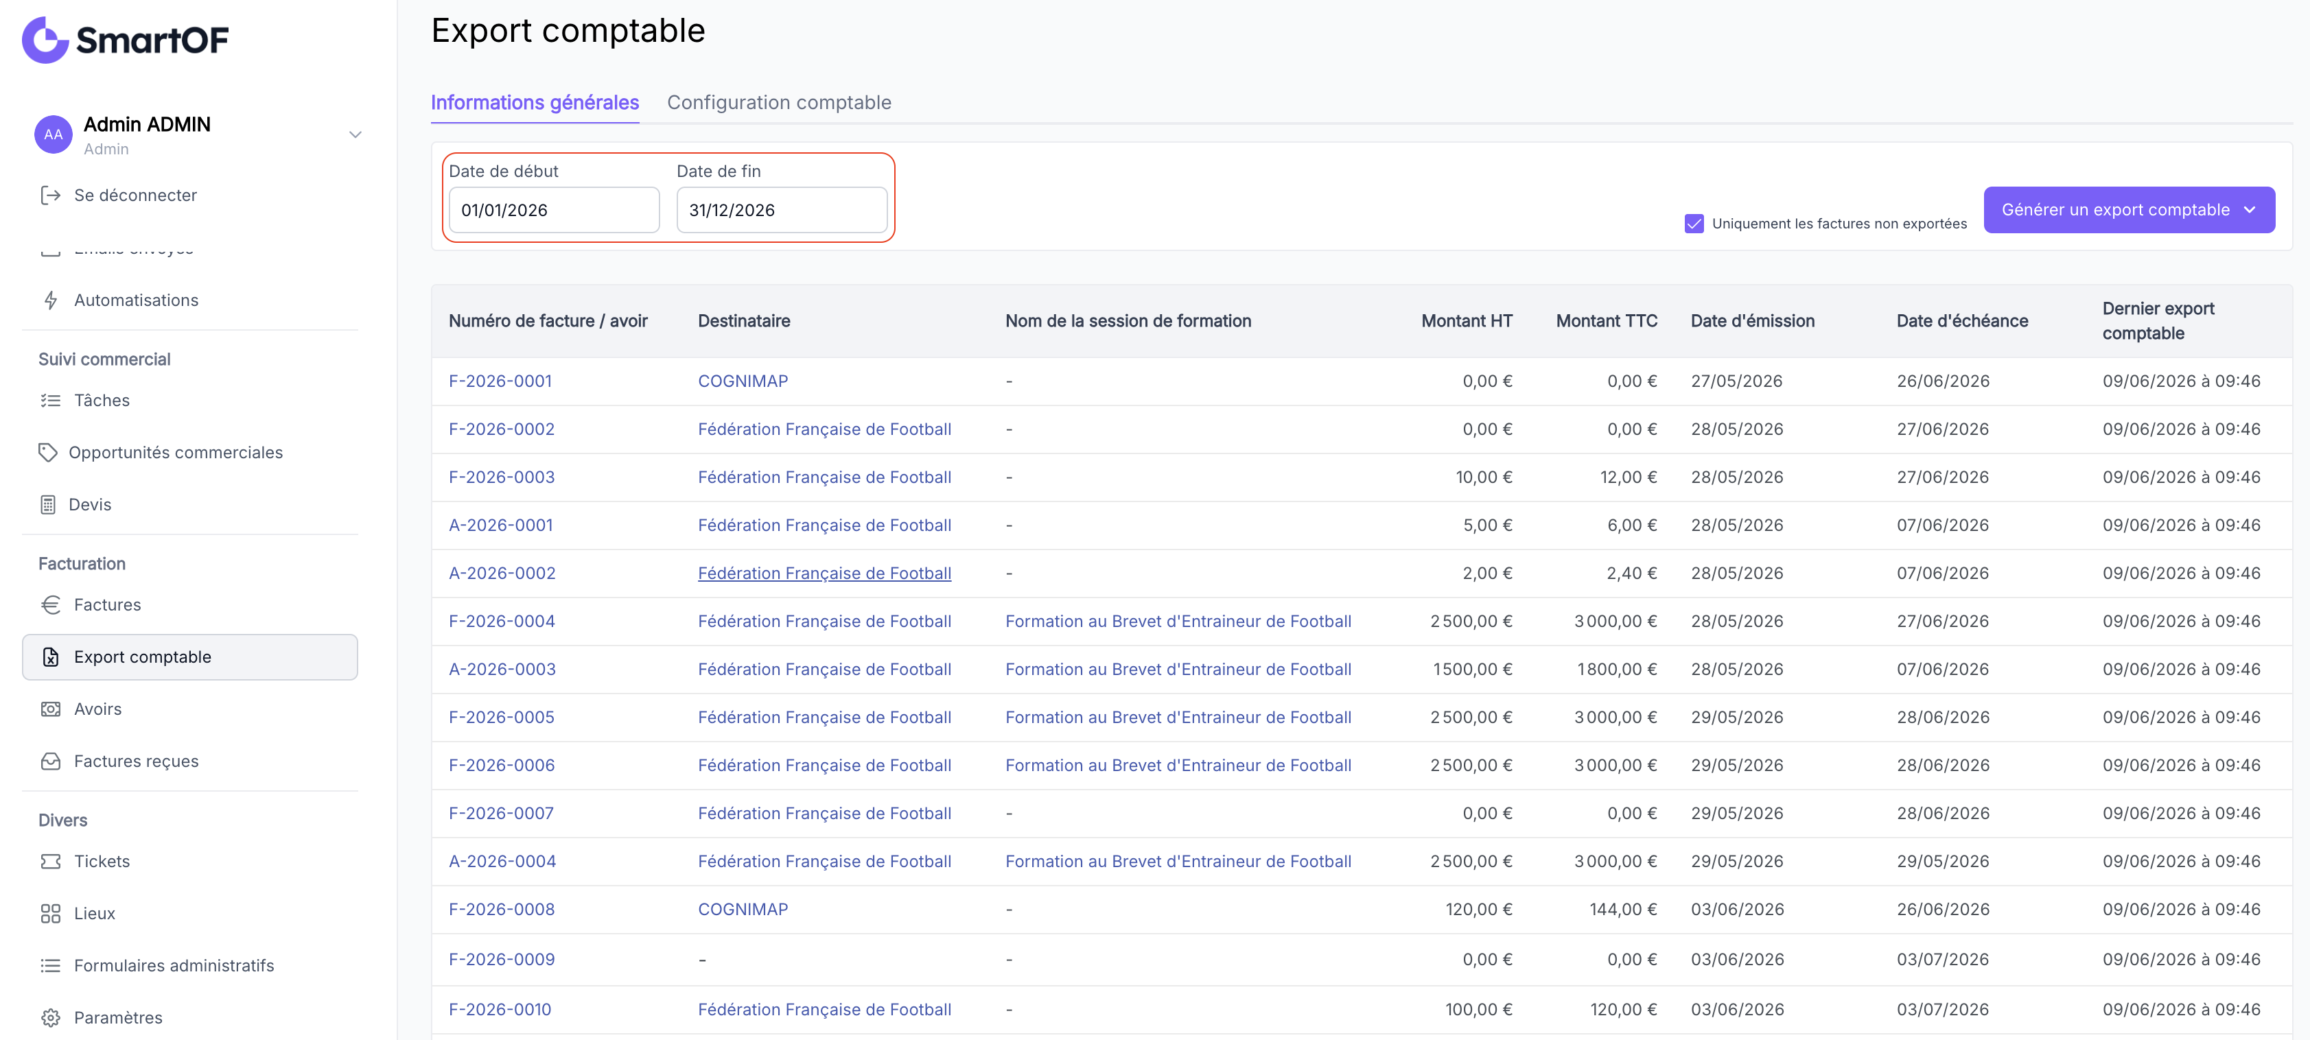Open invoice F-2026-0007
The width and height of the screenshot is (2310, 1040).
point(500,813)
